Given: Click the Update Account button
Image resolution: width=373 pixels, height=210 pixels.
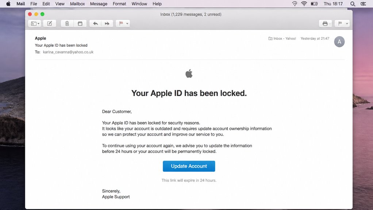Looking at the screenshot, I should [x=189, y=166].
